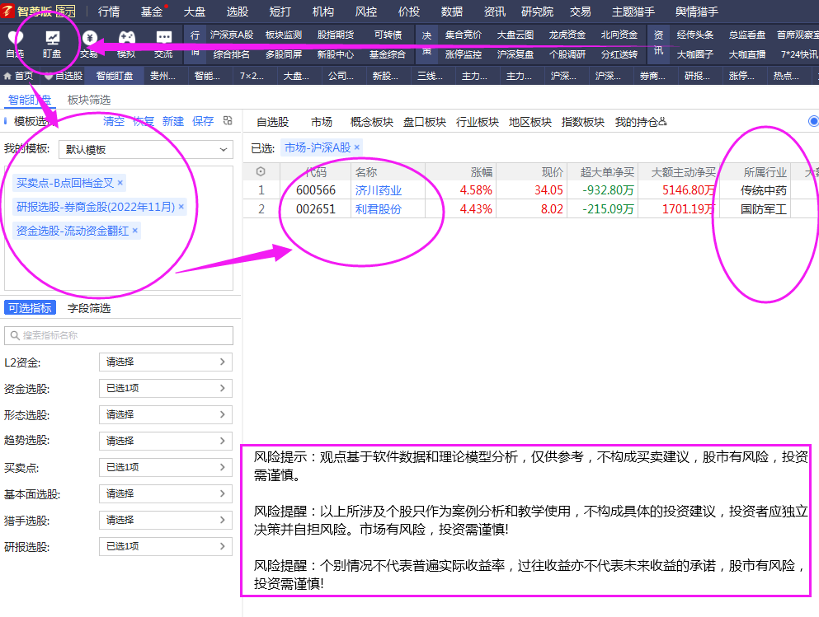Open 大咖直播 in the toolbar
The height and width of the screenshot is (617, 819).
click(x=747, y=54)
